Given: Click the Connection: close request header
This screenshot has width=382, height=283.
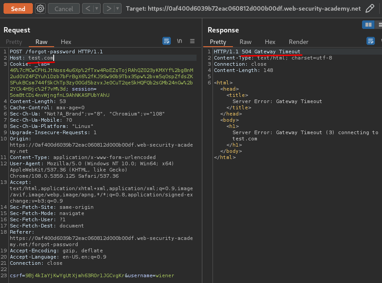Looking at the screenshot, I should tap(36, 263).
